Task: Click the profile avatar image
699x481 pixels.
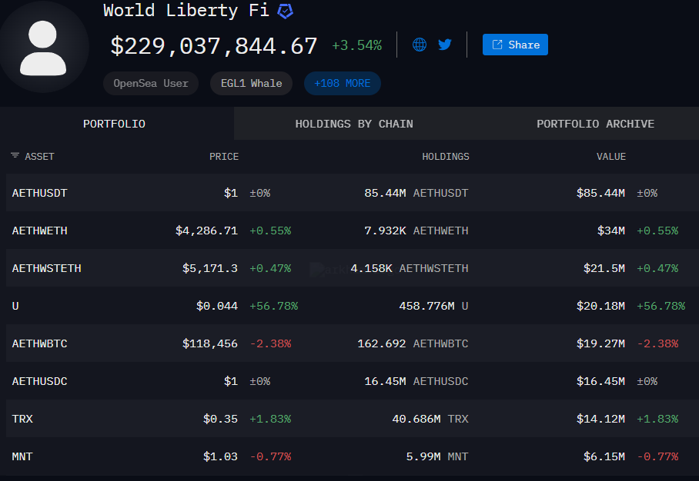Action: pos(43,48)
